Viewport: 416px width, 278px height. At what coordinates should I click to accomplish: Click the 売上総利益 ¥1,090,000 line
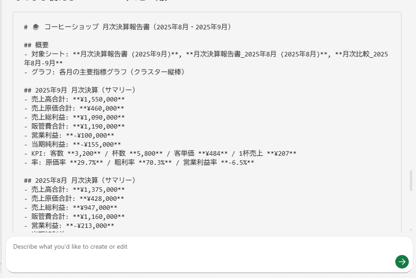75,117
